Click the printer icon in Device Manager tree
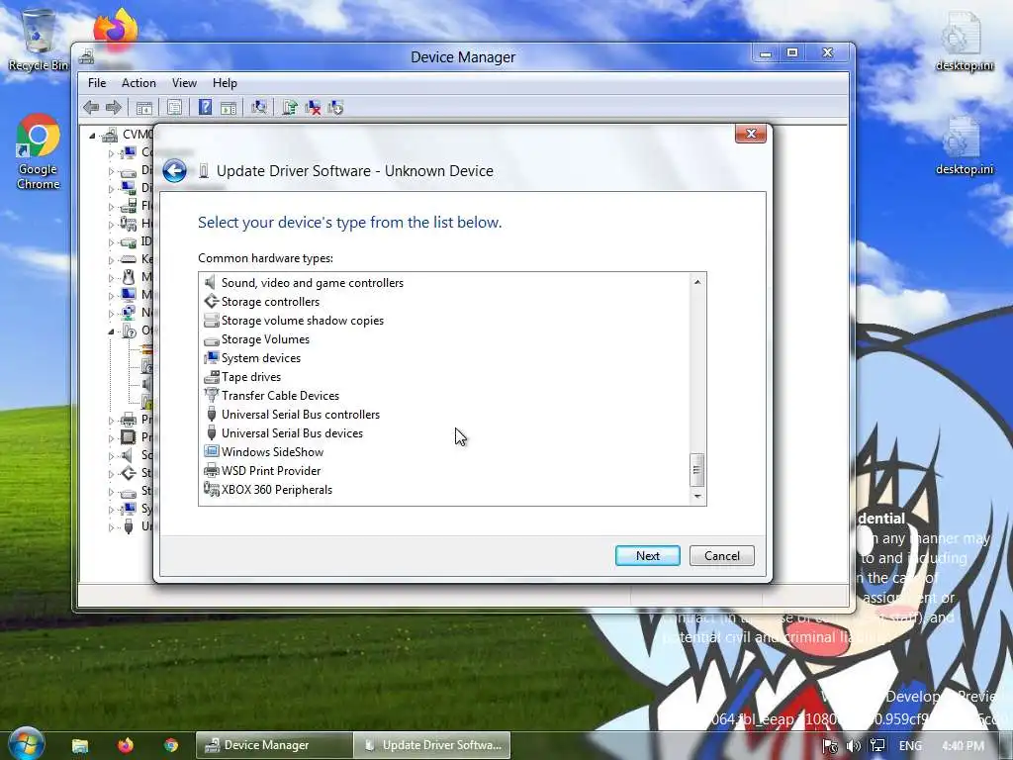 point(129,420)
